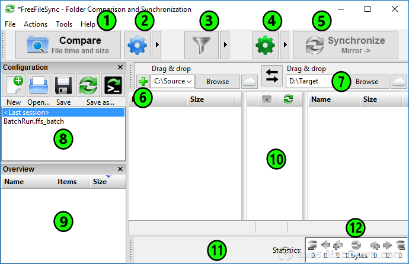The height and width of the screenshot is (264, 409).
Task: Open the Tools menu
Action: point(64,24)
